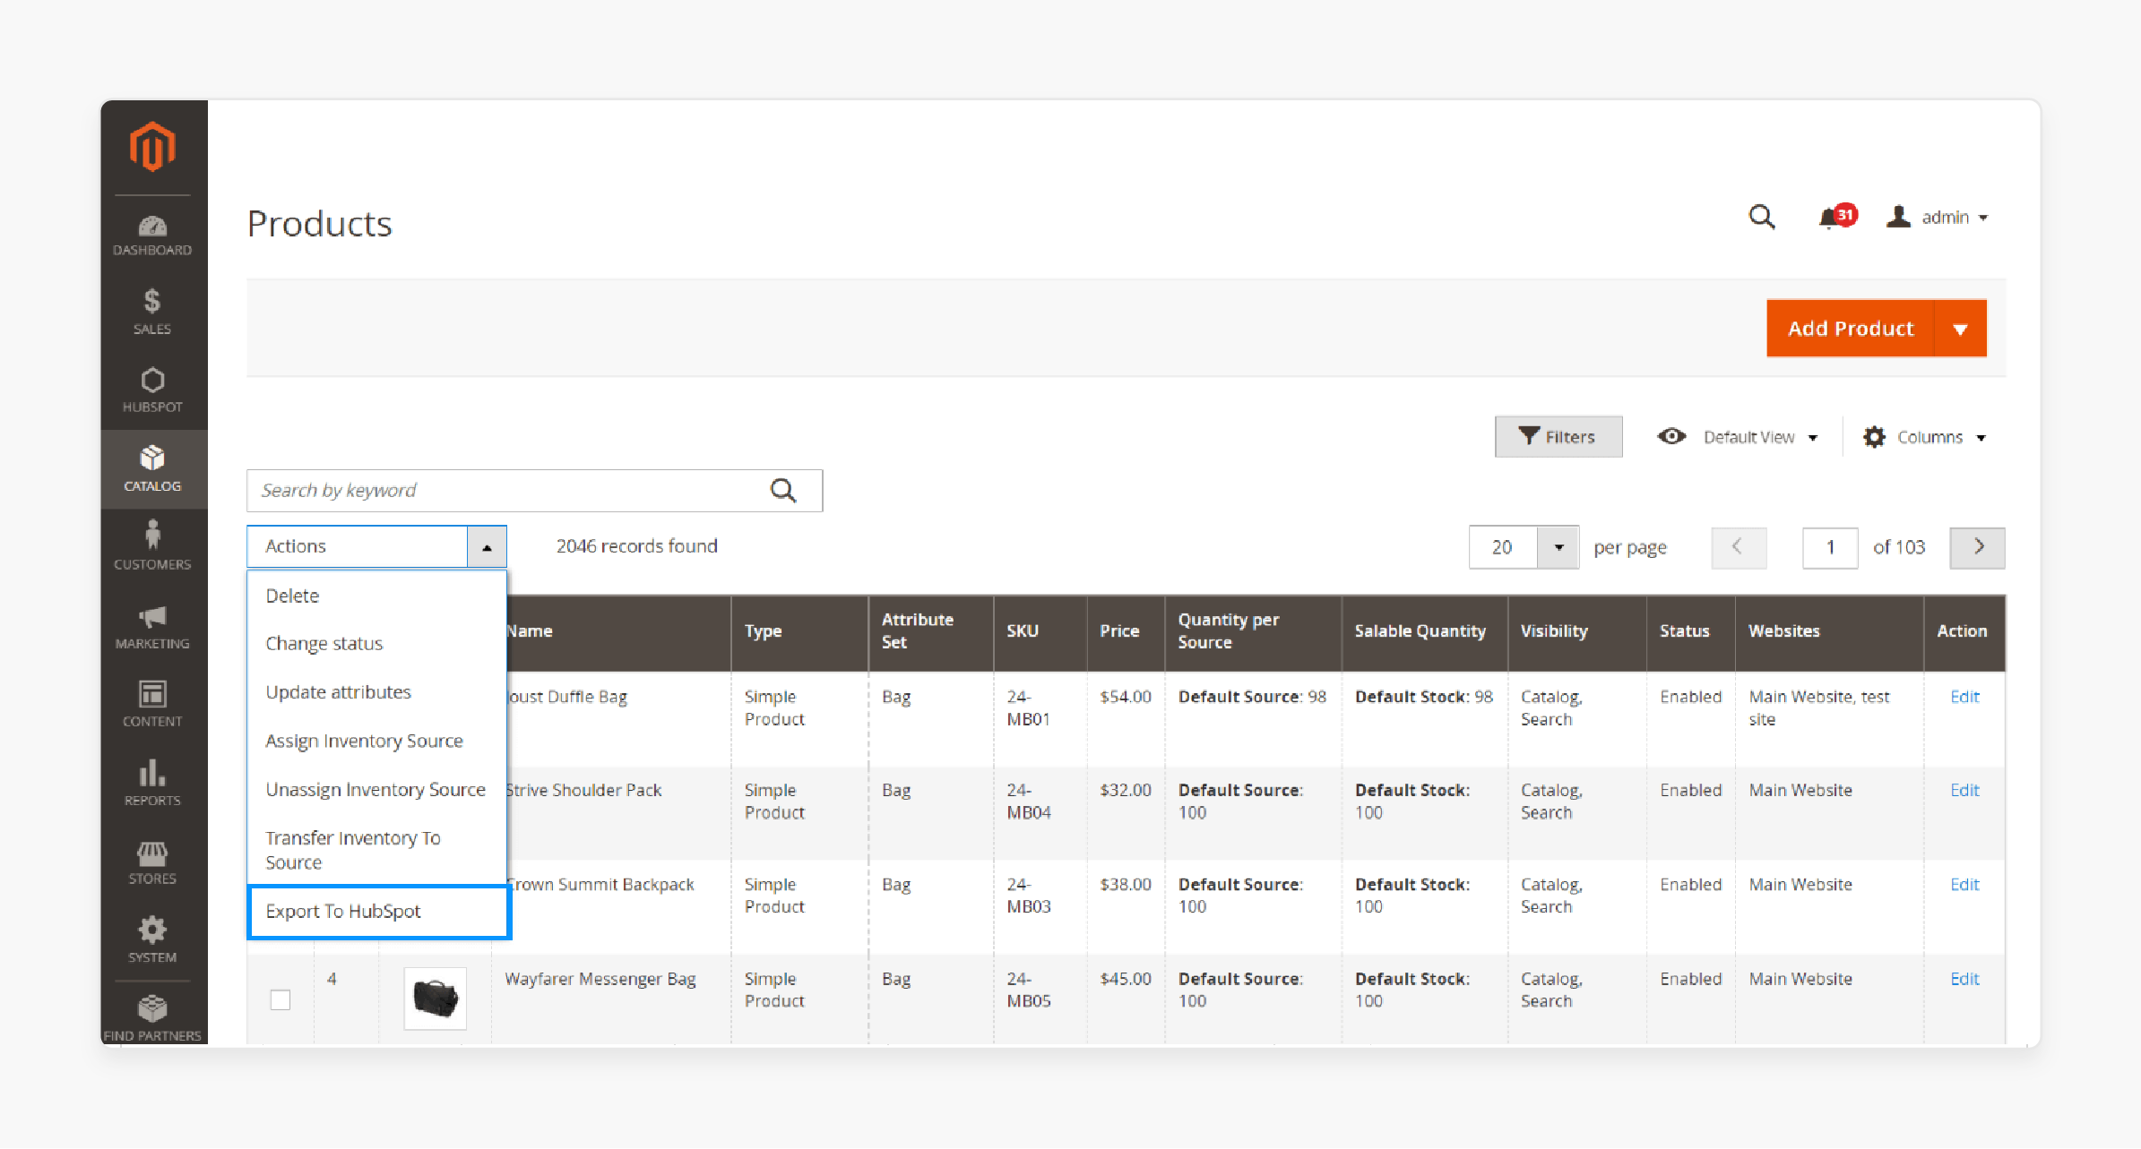Open the Stores sidebar menu
The width and height of the screenshot is (2141, 1149).
coord(152,862)
